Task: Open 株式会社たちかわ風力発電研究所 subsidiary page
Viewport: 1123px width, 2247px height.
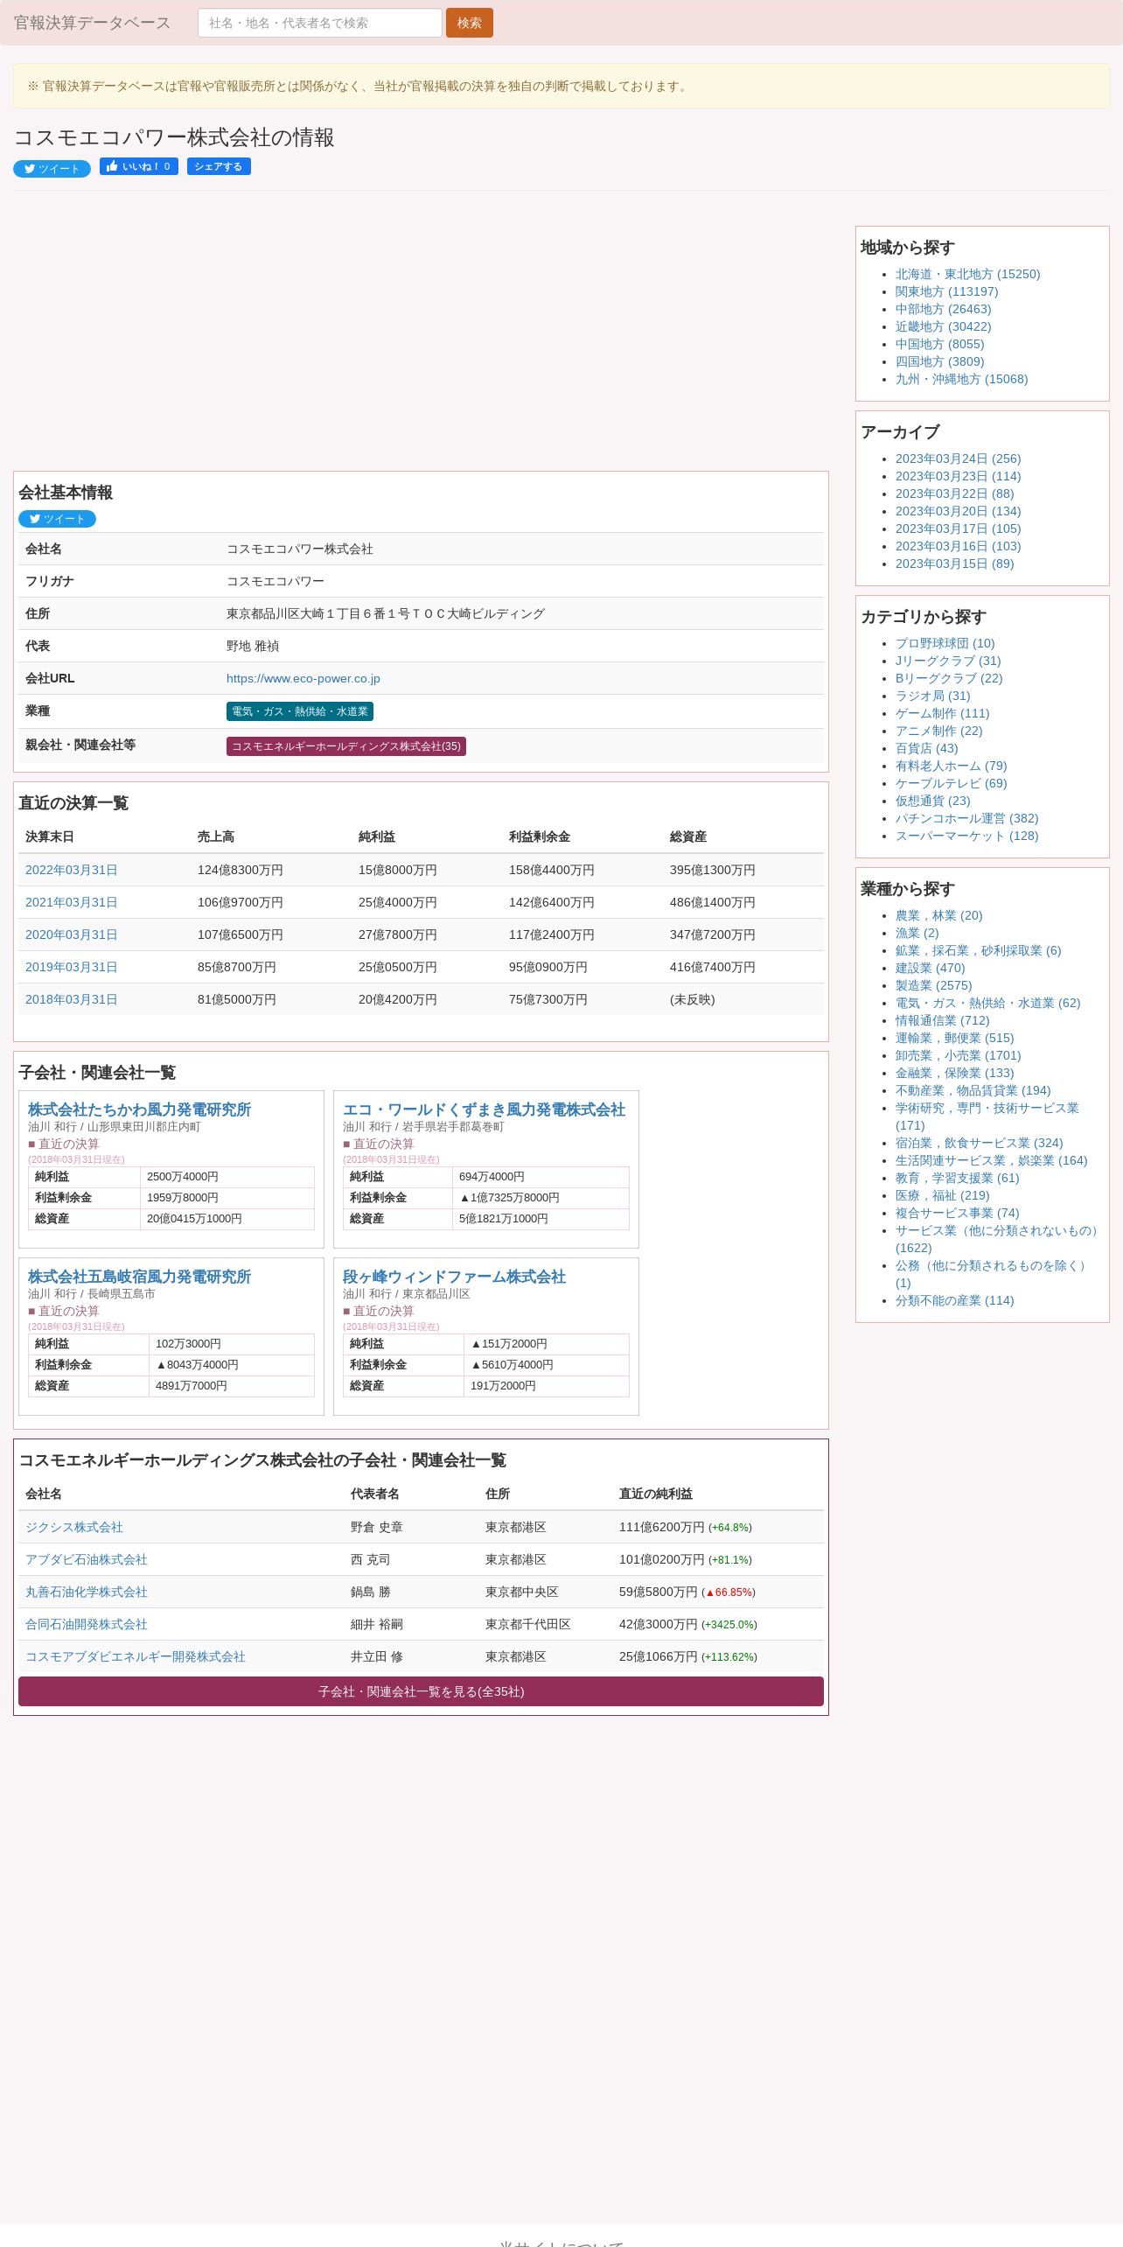Action: [x=139, y=1109]
